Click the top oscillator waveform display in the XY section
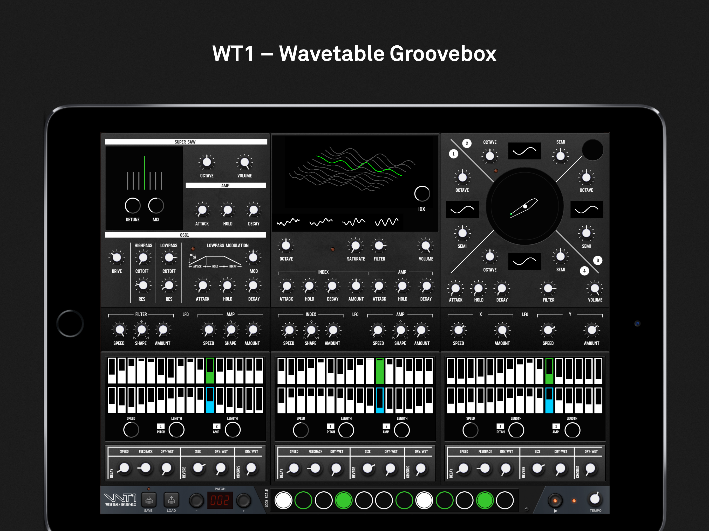The width and height of the screenshot is (709, 531). click(x=524, y=151)
